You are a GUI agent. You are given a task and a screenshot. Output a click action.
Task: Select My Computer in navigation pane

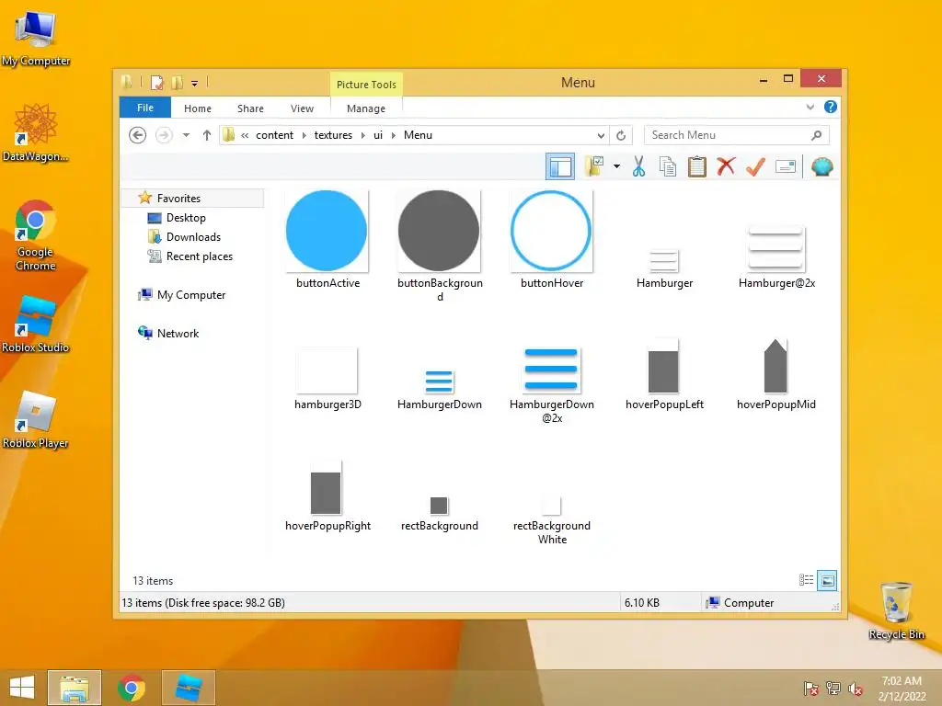[191, 295]
